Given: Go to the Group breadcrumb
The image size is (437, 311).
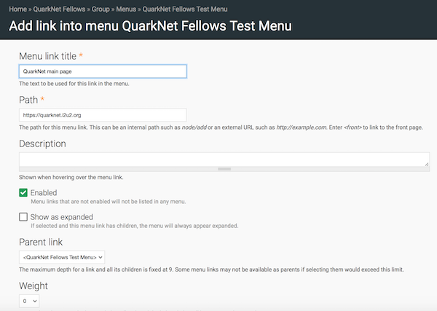Looking at the screenshot, I should (101, 9).
